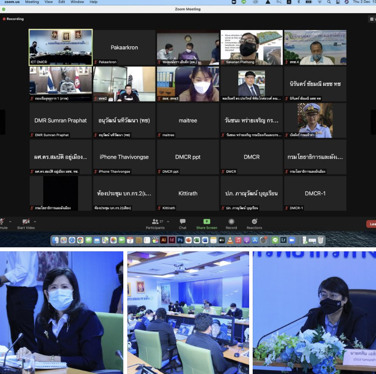Click the red Leave button
Screen dimensions: 376x374
(x=371, y=224)
